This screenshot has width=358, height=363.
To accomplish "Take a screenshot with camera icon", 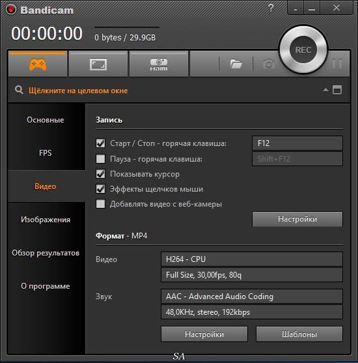I will (x=268, y=64).
